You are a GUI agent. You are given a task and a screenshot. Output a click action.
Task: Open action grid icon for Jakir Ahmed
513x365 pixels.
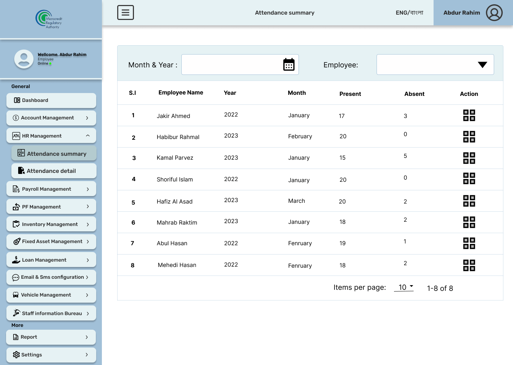[469, 115]
